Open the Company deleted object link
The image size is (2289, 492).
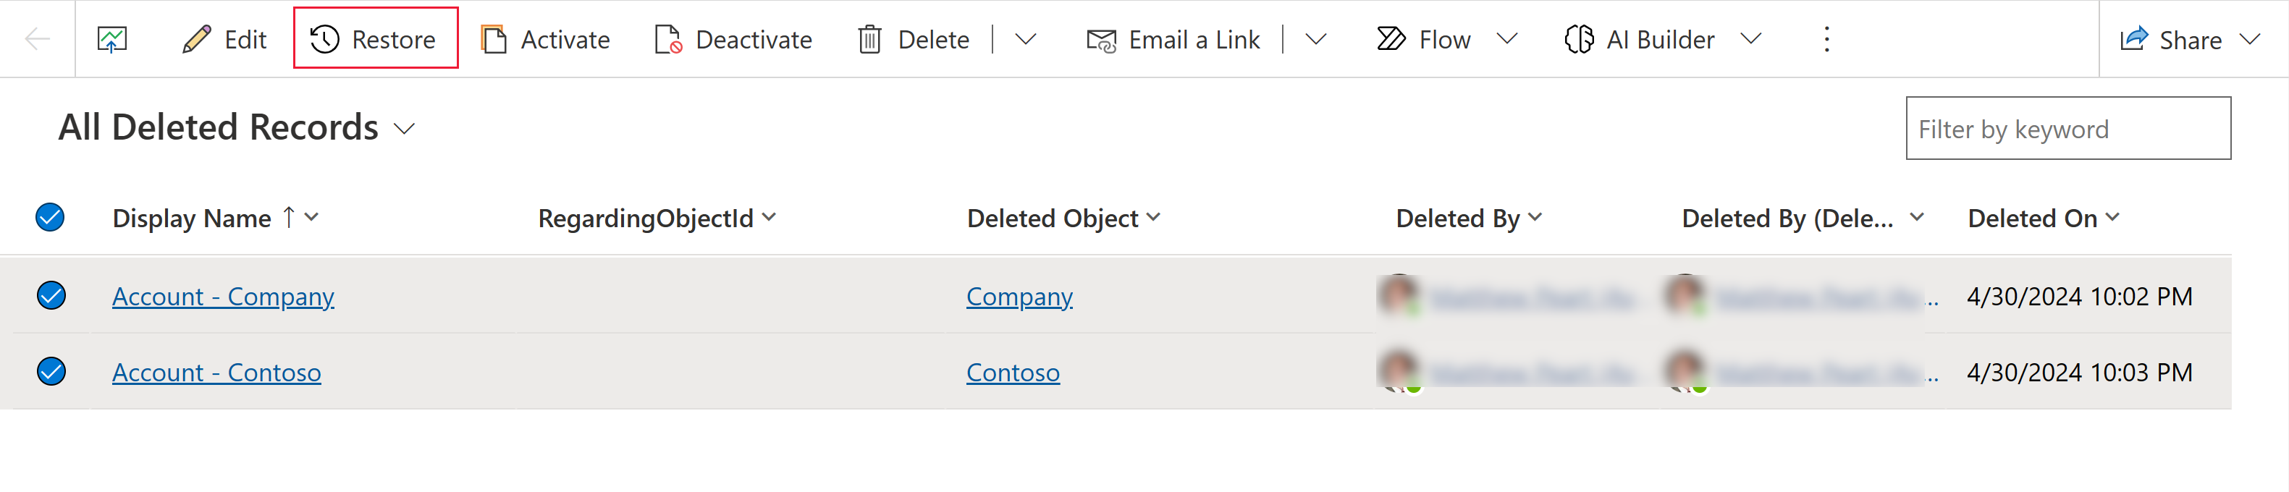point(1019,296)
